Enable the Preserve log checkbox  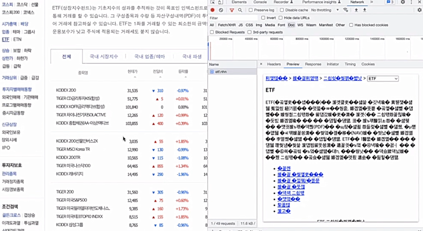[x=251, y=10]
